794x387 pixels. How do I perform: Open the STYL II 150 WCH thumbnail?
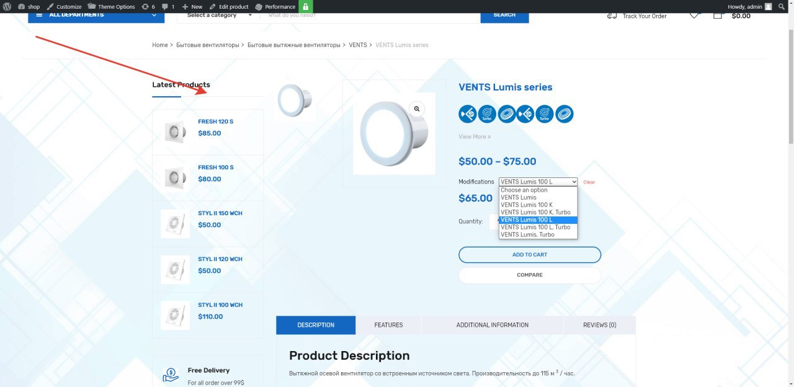(x=175, y=224)
